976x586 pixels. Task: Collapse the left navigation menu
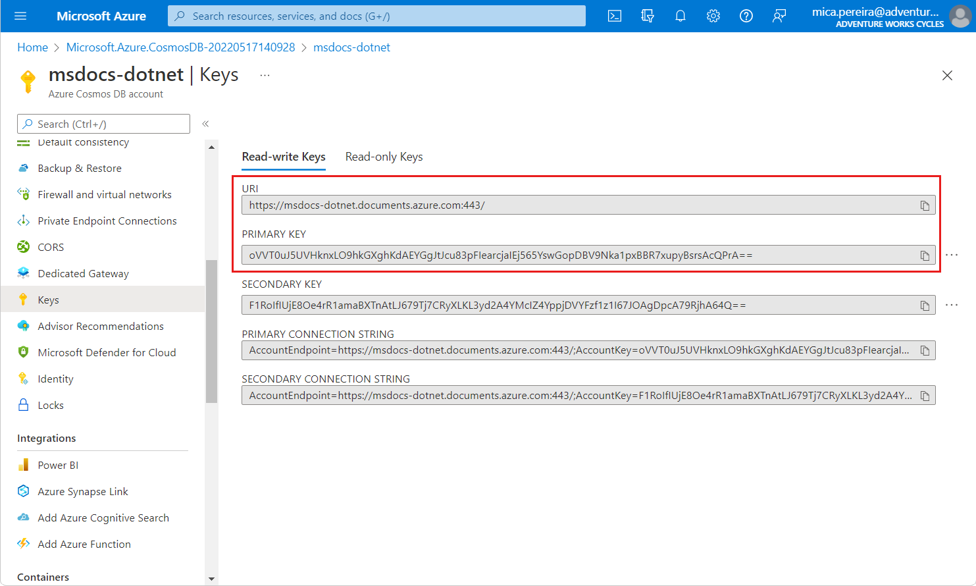tap(205, 124)
